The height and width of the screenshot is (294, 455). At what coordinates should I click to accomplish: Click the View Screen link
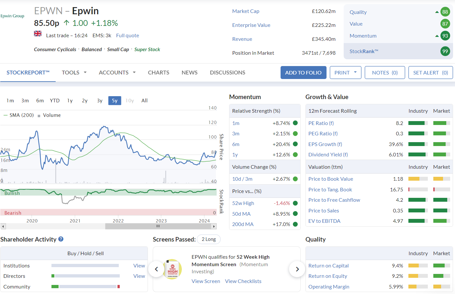(x=206, y=281)
